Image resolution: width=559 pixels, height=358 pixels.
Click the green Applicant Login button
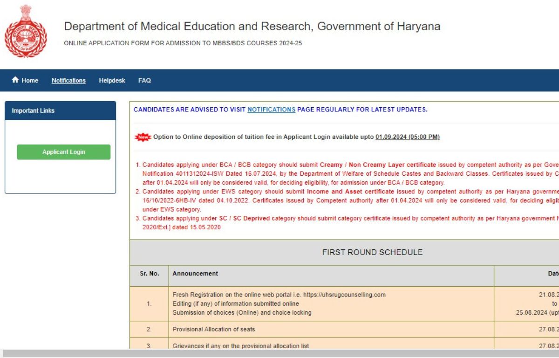tap(64, 152)
